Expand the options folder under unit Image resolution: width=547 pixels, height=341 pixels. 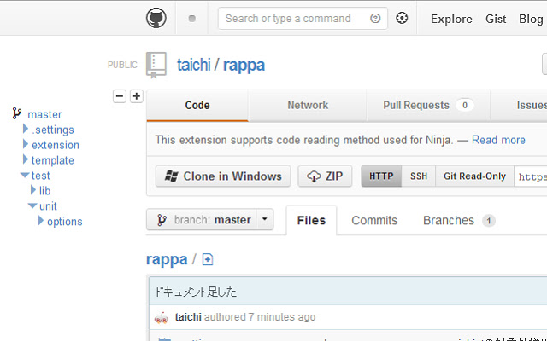pyautogui.click(x=41, y=222)
